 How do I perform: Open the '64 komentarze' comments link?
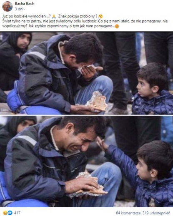pyautogui.click(x=128, y=213)
